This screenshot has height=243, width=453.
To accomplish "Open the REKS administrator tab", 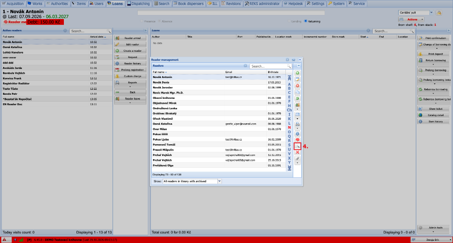I will [x=262, y=4].
